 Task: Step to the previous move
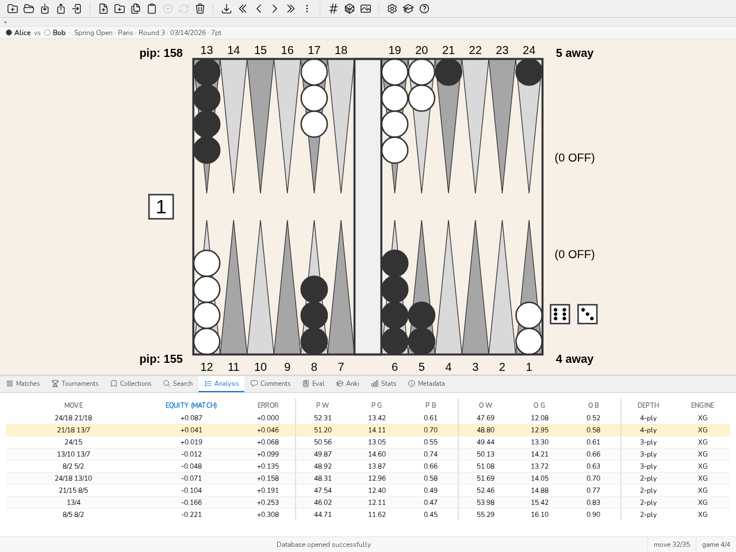pyautogui.click(x=259, y=9)
